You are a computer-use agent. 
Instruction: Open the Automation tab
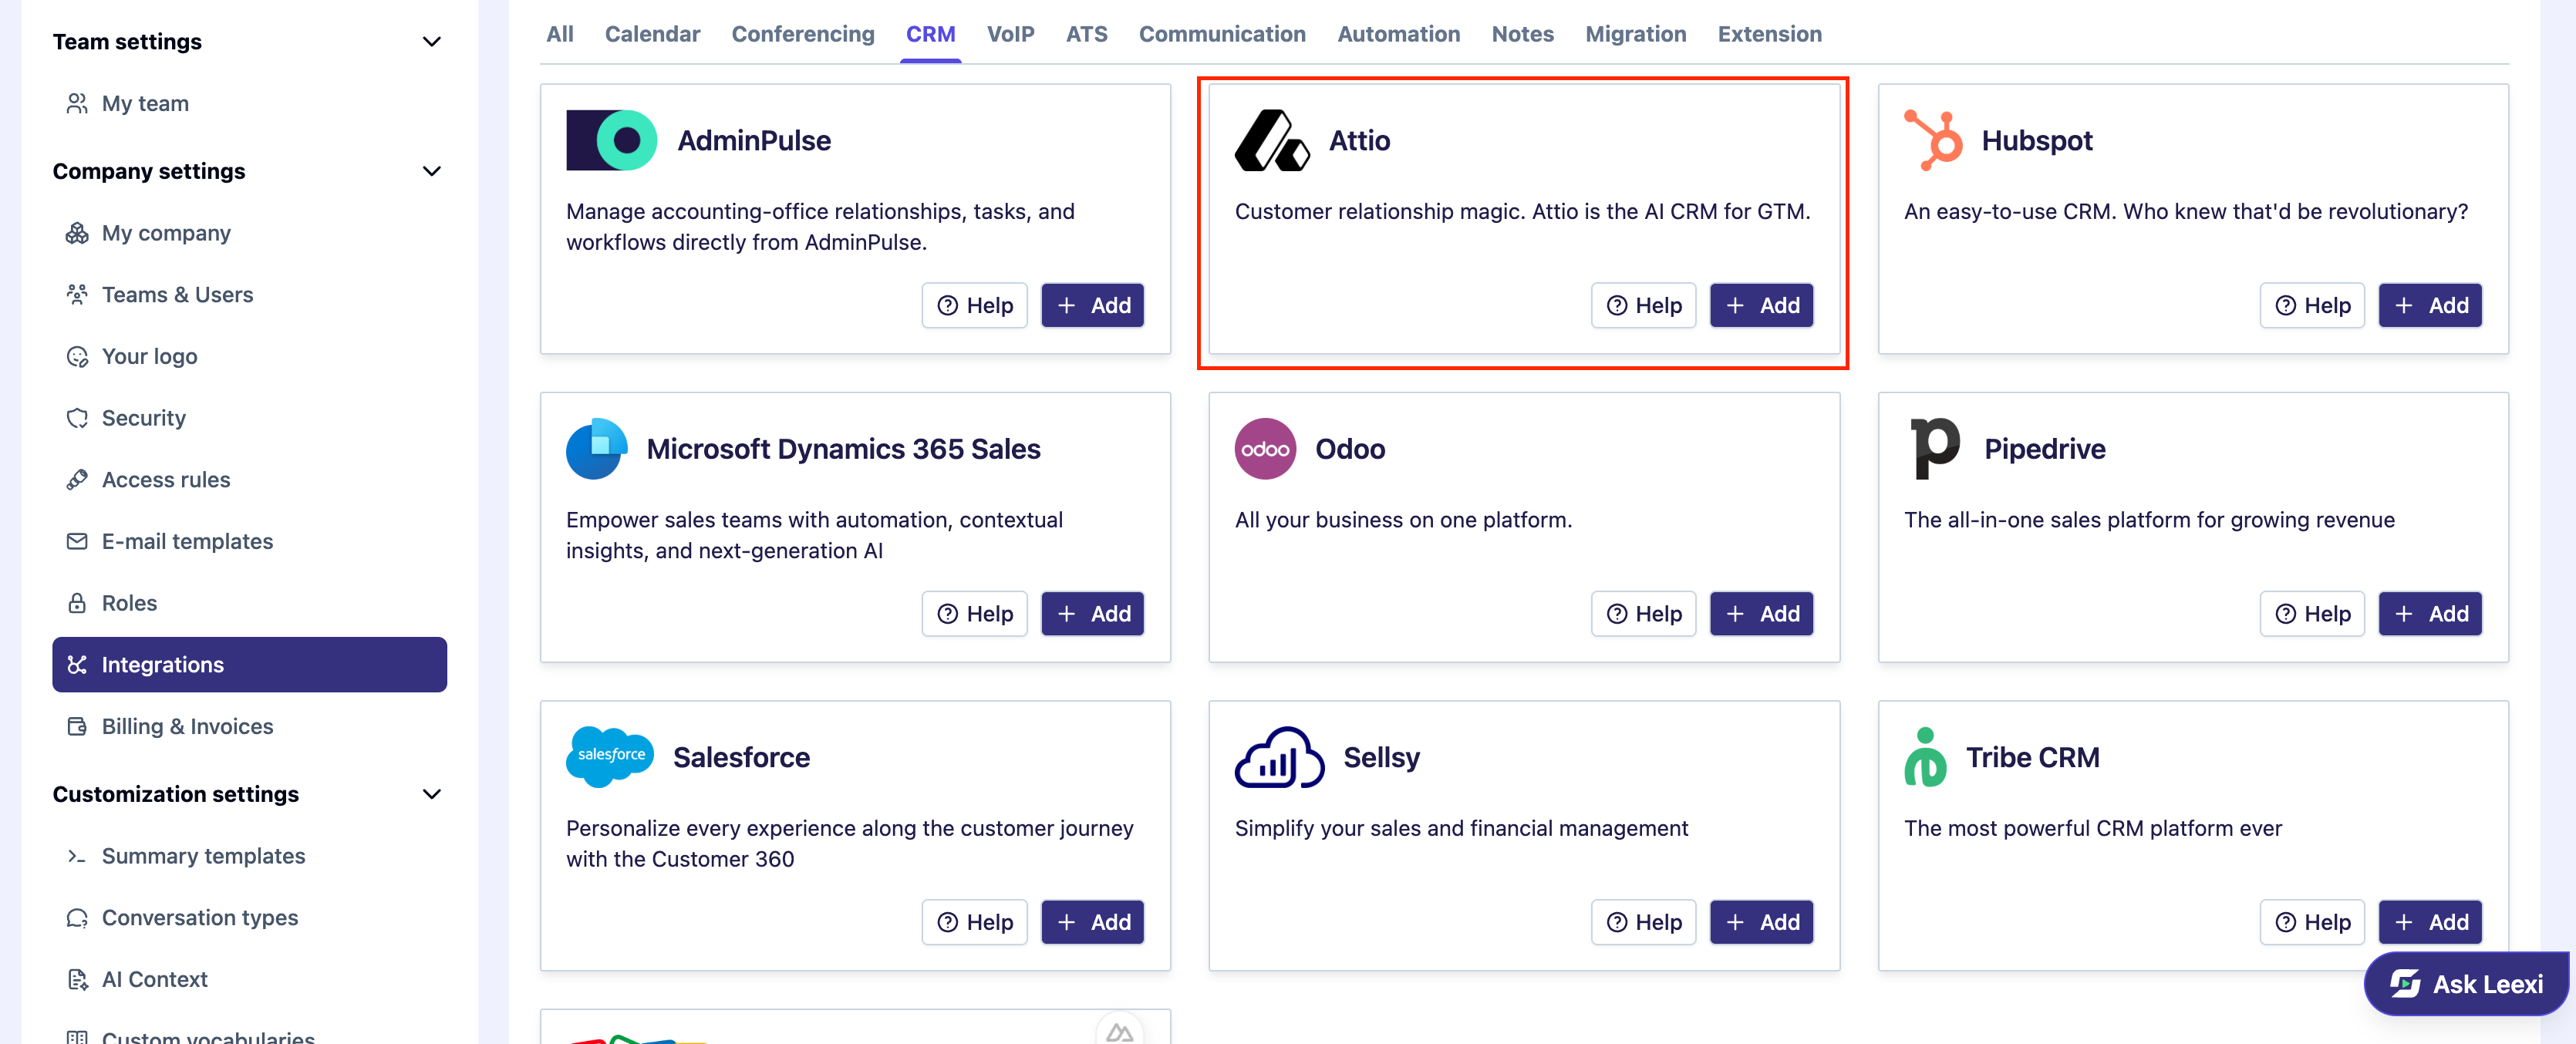[x=1398, y=34]
